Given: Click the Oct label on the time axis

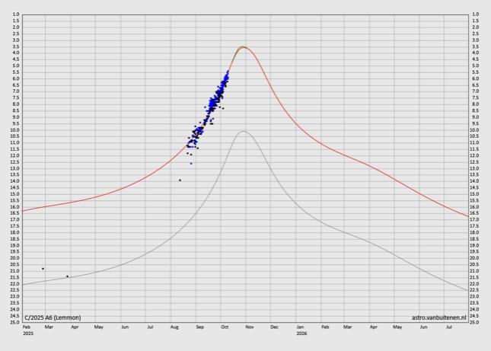Looking at the screenshot, I should coord(225,327).
